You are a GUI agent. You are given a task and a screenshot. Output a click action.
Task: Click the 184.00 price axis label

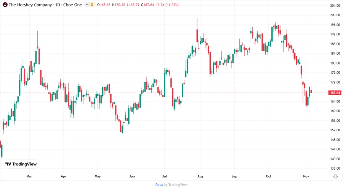coord(335,54)
